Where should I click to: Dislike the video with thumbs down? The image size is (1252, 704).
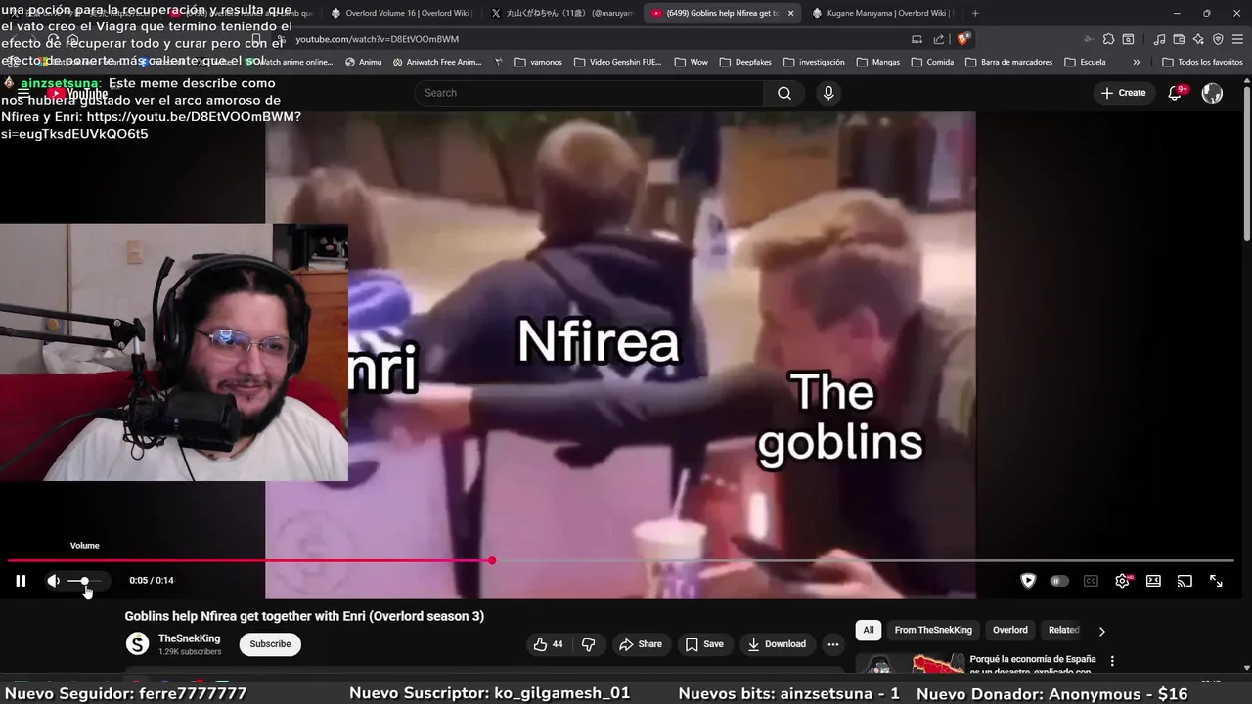pyautogui.click(x=588, y=644)
